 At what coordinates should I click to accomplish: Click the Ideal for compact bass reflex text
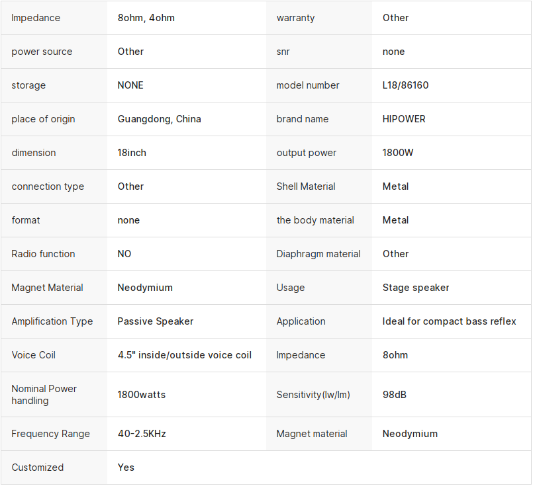[x=449, y=321]
